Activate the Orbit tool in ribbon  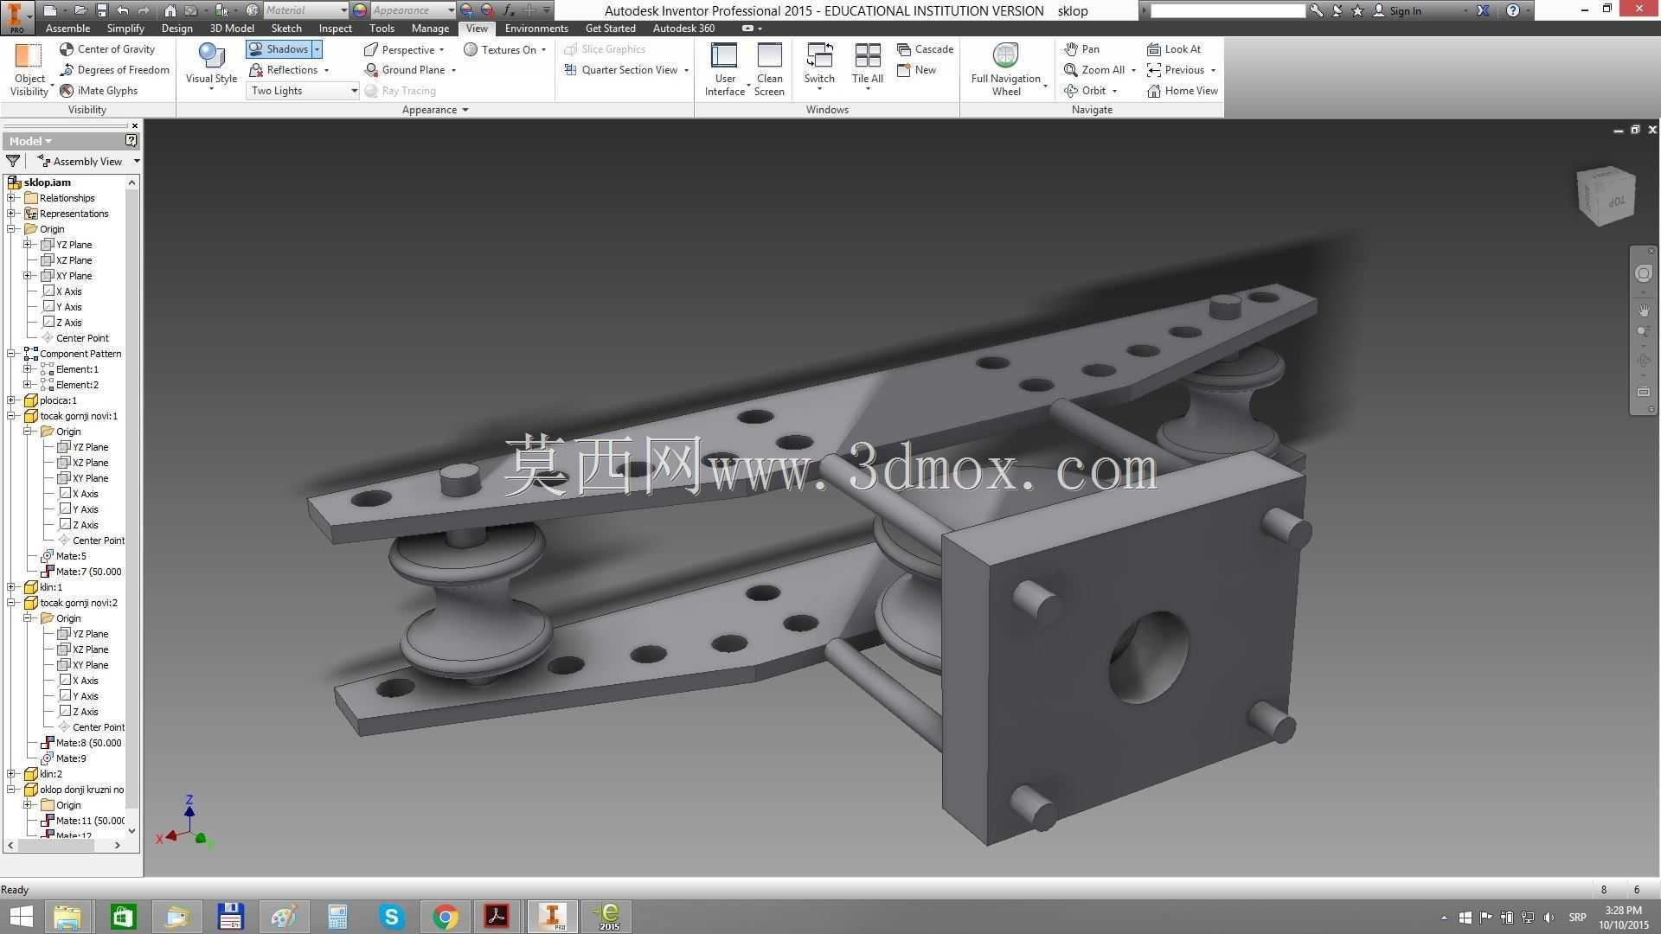point(1085,91)
